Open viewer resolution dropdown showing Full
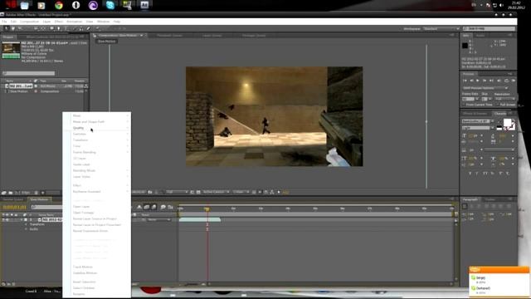Image resolution: width=531 pixels, height=299 pixels. (x=177, y=192)
